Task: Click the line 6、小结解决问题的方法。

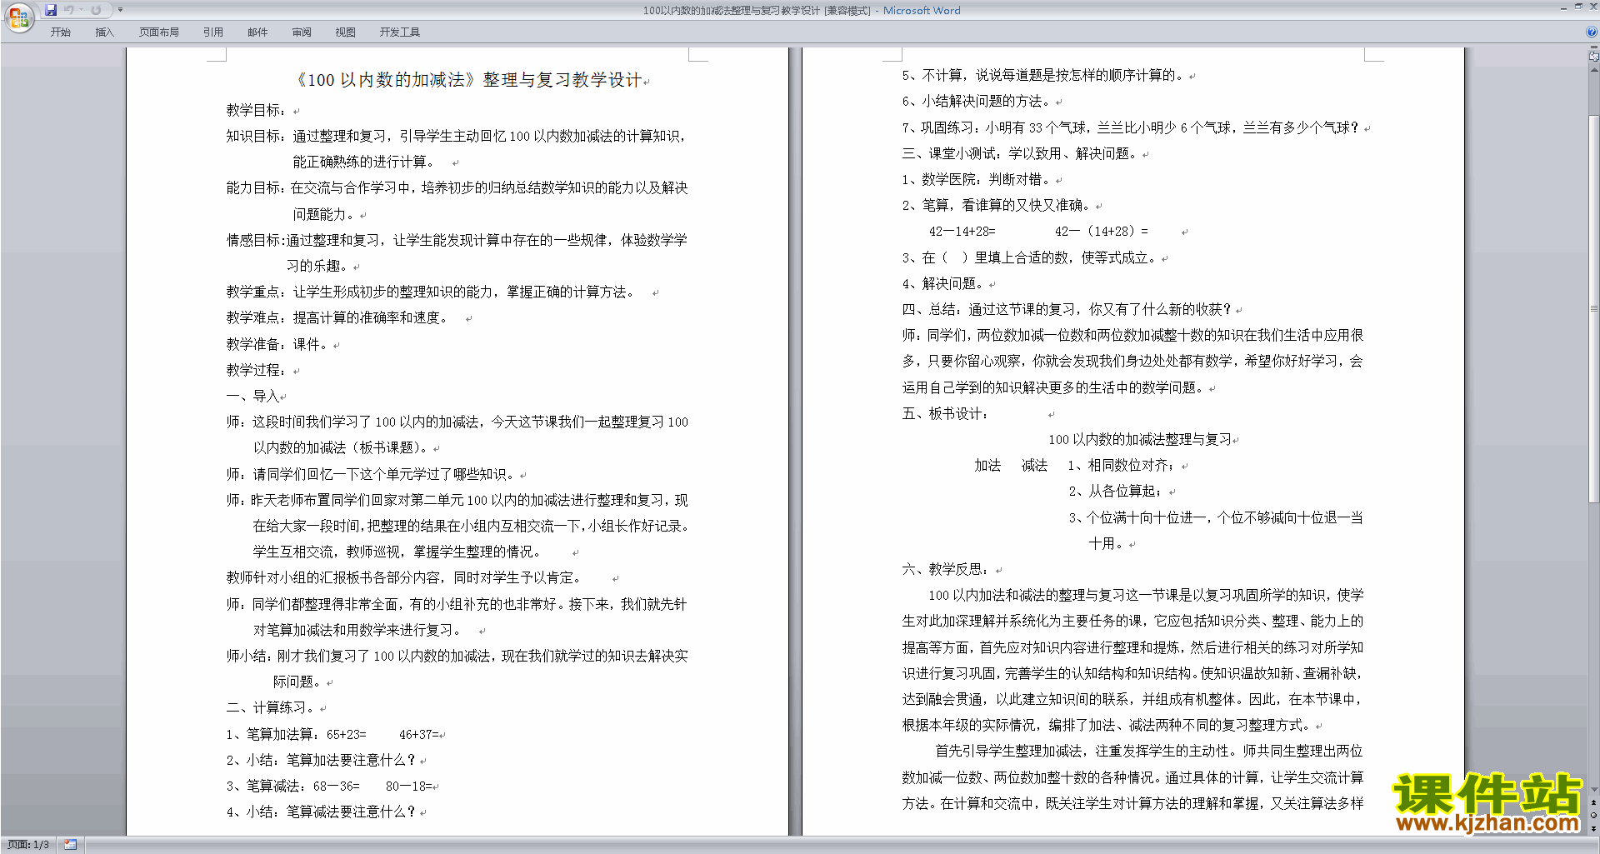Action: [x=977, y=101]
